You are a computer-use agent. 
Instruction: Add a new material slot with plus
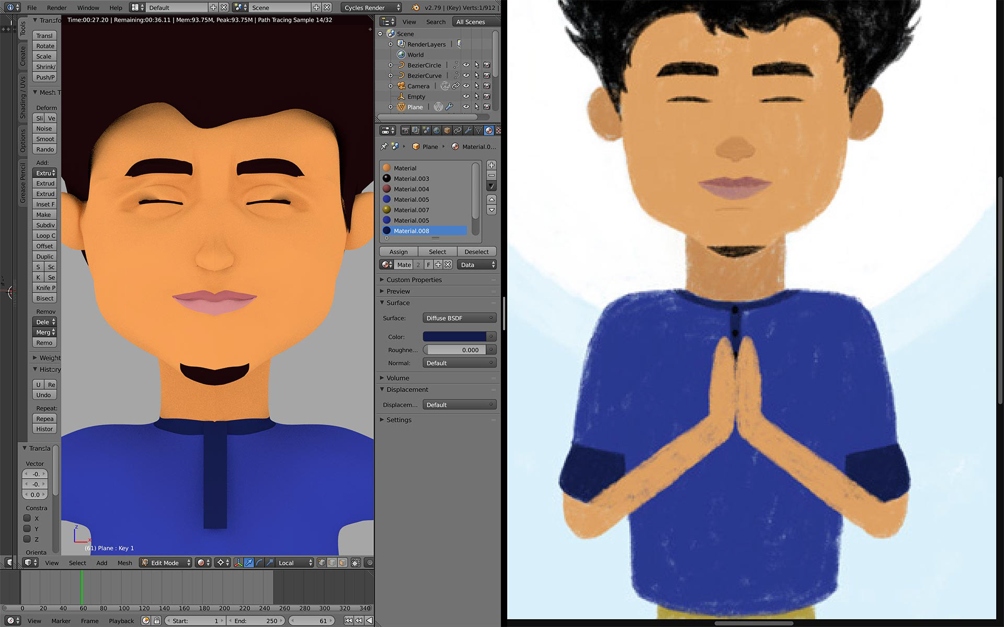point(492,165)
